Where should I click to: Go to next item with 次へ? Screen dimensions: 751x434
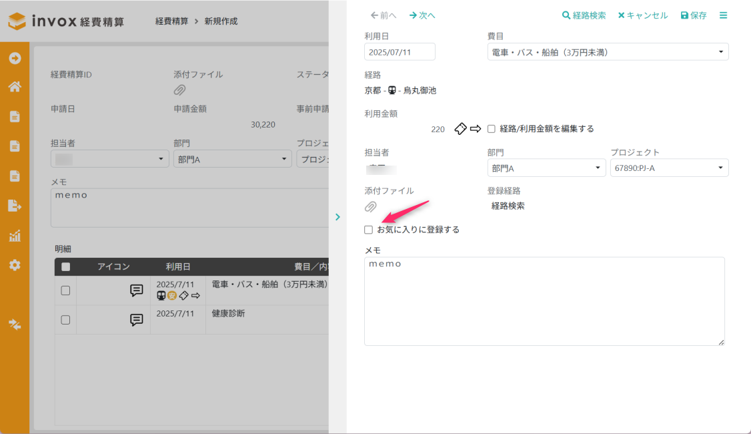tap(422, 15)
